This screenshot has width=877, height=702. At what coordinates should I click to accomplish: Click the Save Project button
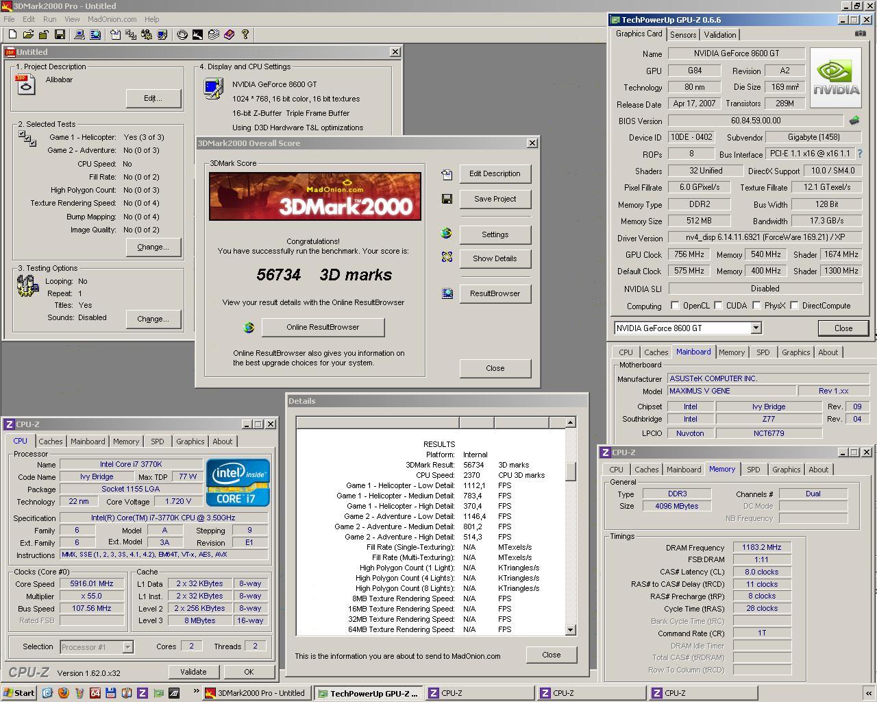[495, 199]
